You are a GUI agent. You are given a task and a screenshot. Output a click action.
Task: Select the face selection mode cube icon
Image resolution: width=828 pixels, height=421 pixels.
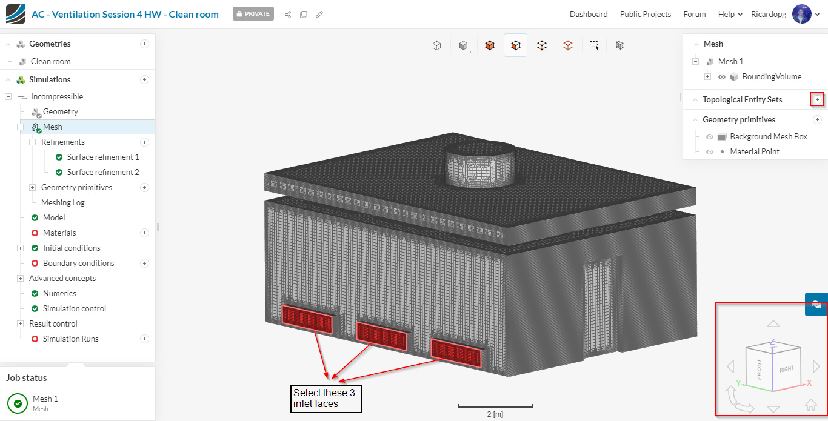(x=515, y=45)
